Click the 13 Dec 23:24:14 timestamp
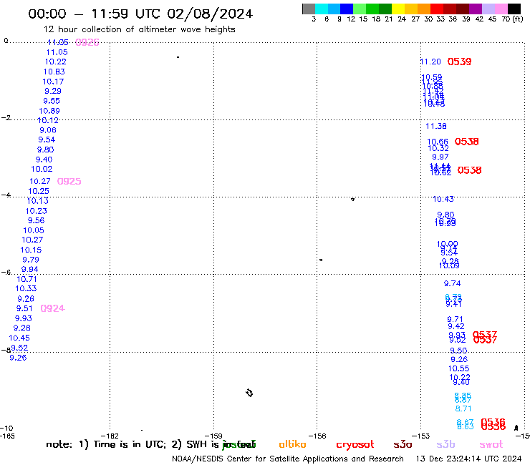The width and height of the screenshot is (530, 465). pyautogui.click(x=468, y=459)
